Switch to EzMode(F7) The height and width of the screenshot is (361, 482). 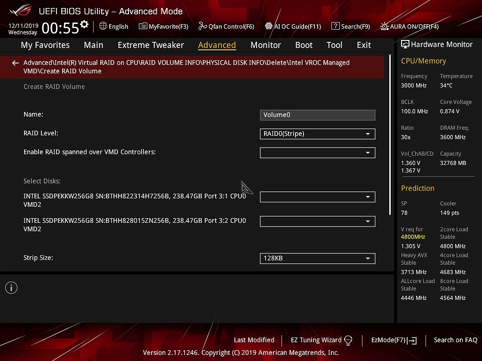tap(394, 340)
